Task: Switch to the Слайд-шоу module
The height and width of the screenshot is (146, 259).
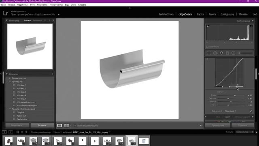Action: pos(227,14)
